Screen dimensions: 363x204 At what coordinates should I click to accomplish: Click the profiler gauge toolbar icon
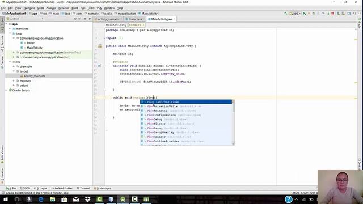coord(323,14)
